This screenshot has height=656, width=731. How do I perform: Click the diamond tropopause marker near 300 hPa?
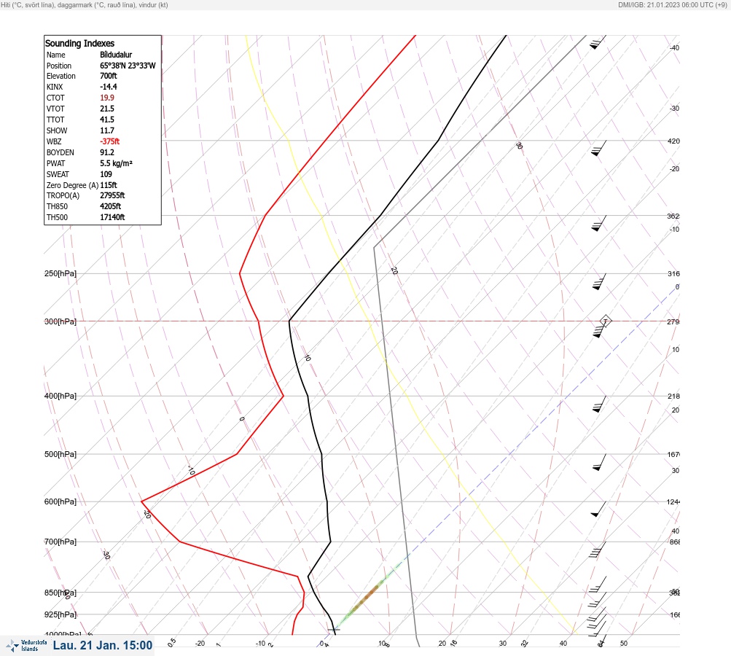605,321
